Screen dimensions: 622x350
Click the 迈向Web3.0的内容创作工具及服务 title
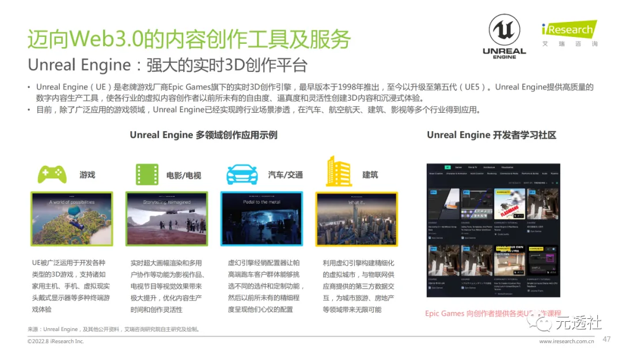pos(189,39)
